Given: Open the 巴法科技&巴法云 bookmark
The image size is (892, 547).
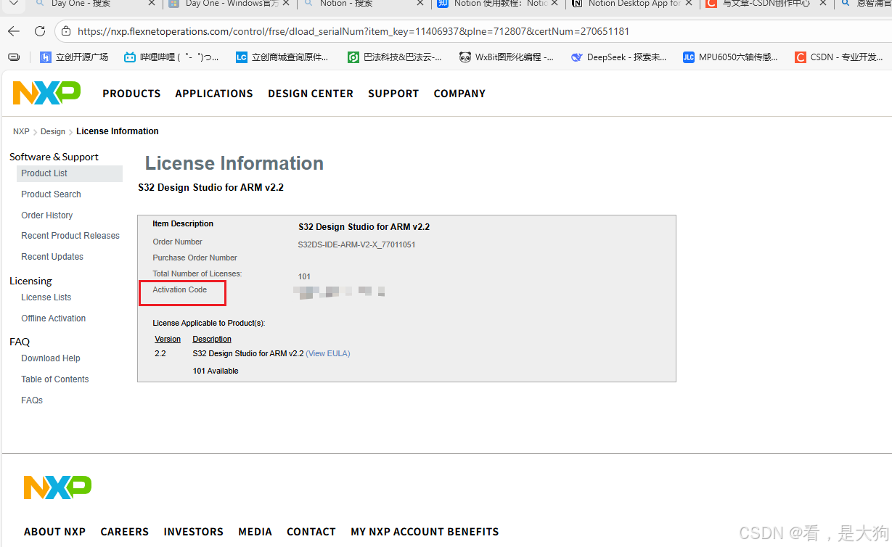Looking at the screenshot, I should 395,57.
